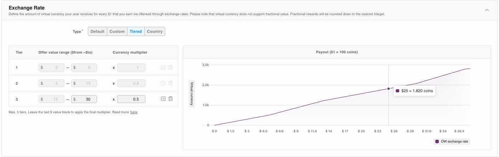Click the add-tier plus icon in tier 3
Image resolution: width=499 pixels, height=157 pixels.
pos(163,99)
